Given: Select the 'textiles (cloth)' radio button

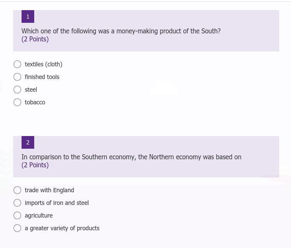Looking at the screenshot, I should coord(17,64).
